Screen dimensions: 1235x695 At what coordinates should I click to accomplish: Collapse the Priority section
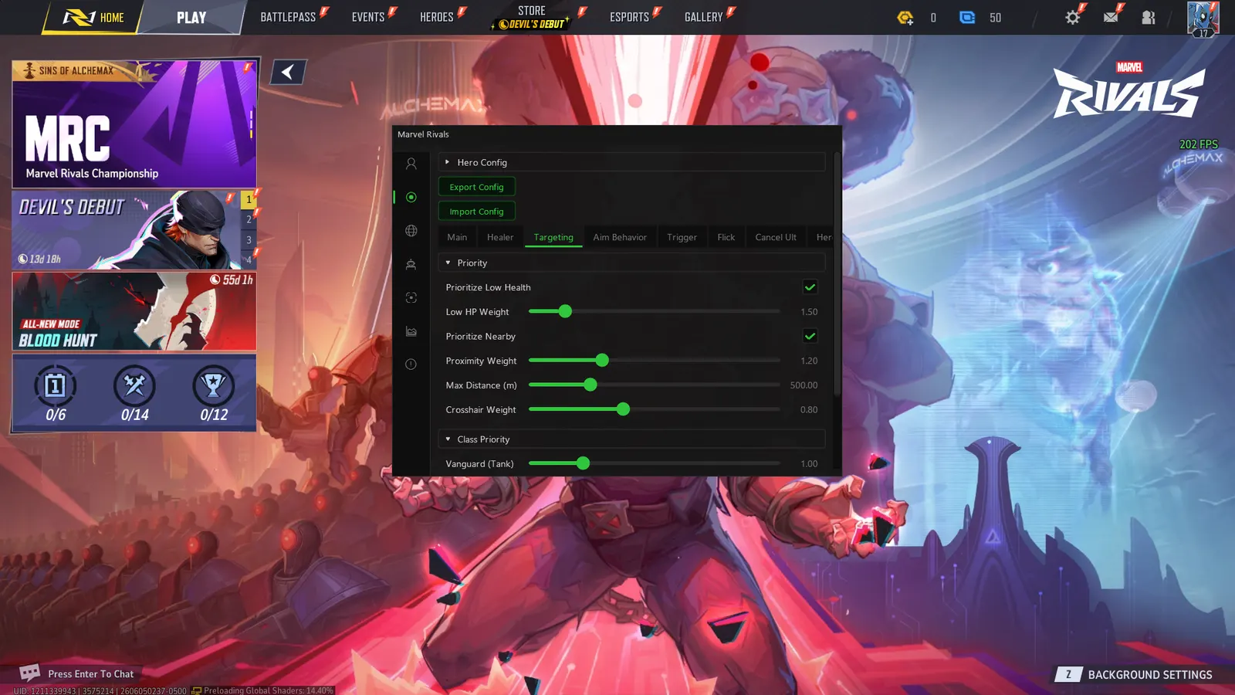(631, 263)
